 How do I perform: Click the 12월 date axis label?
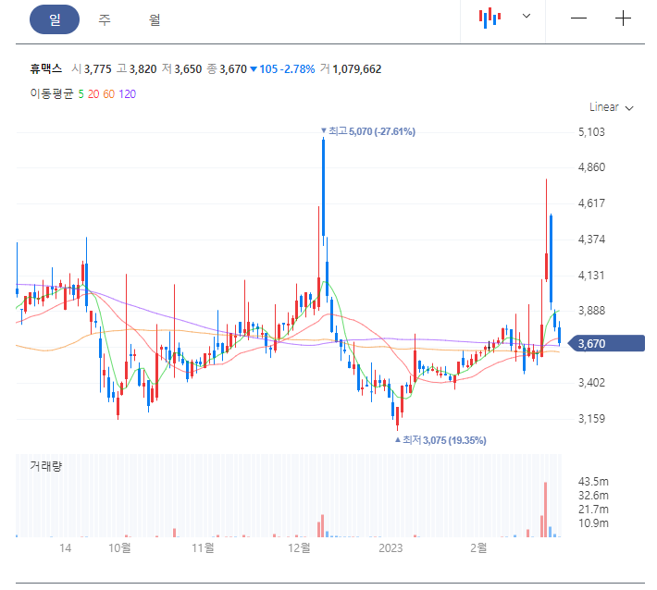(299, 547)
